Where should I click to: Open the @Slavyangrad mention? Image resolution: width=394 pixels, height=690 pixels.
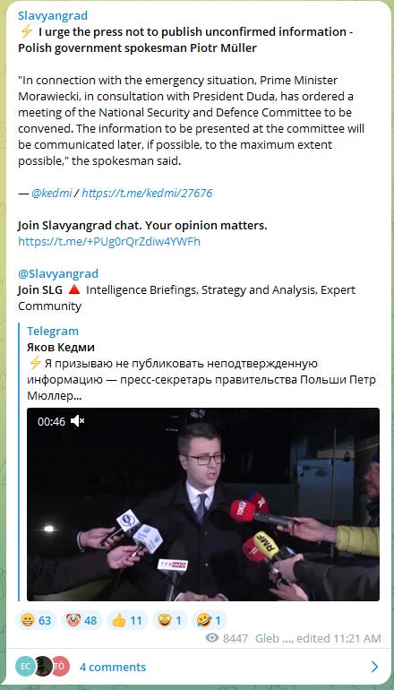(58, 273)
